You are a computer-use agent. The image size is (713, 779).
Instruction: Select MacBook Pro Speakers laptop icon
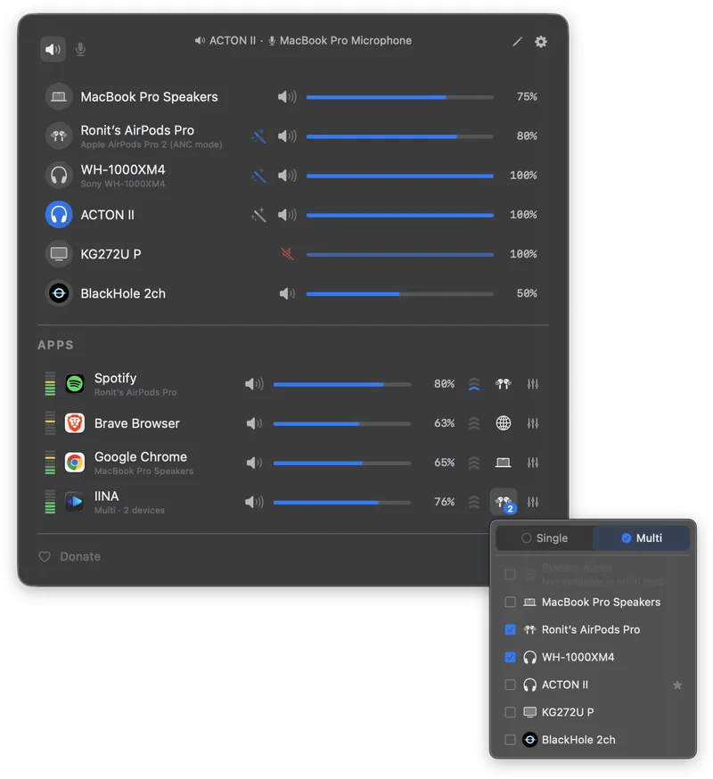tap(59, 96)
